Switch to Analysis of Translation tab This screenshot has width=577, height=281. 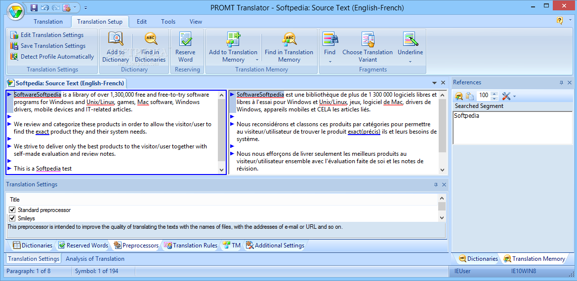[x=95, y=259]
